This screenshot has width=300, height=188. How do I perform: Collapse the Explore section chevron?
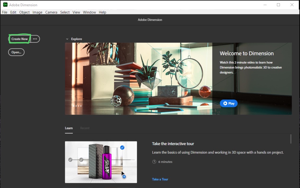pyautogui.click(x=67, y=39)
